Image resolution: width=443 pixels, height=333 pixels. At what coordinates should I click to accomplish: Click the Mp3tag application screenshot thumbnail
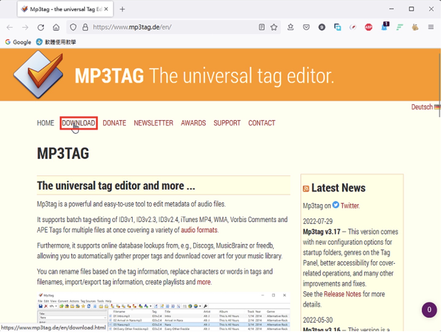pos(164,313)
